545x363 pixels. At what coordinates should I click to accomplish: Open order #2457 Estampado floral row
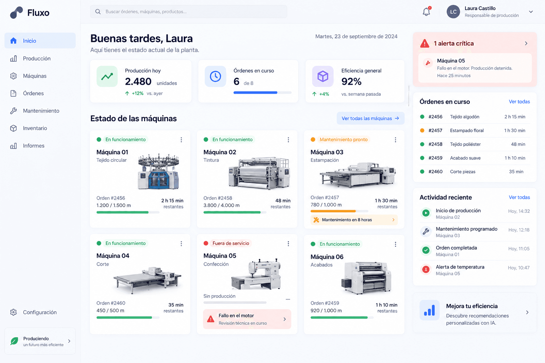click(x=475, y=130)
